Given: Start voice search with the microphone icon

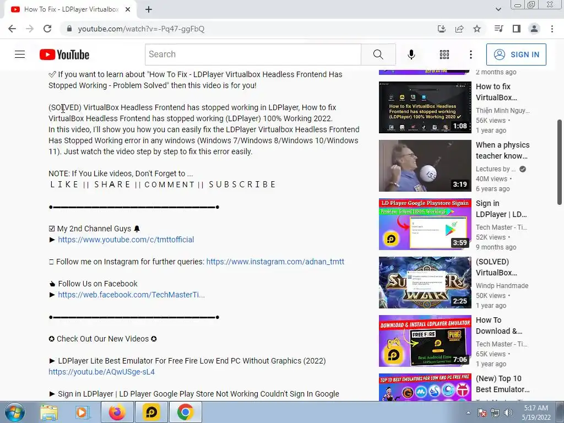Looking at the screenshot, I should pos(411,55).
